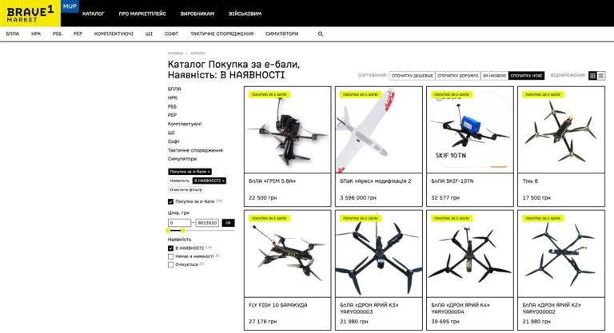Viewport: 614px width, 333px height.
Task: Select НРК category in navigation bar
Action: (36, 34)
